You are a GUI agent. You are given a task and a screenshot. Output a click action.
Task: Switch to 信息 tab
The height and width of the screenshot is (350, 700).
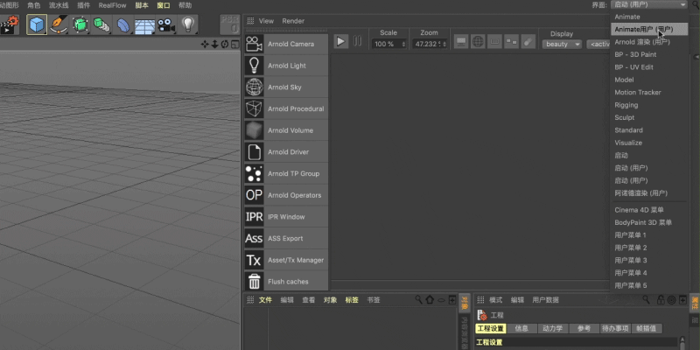tap(521, 329)
